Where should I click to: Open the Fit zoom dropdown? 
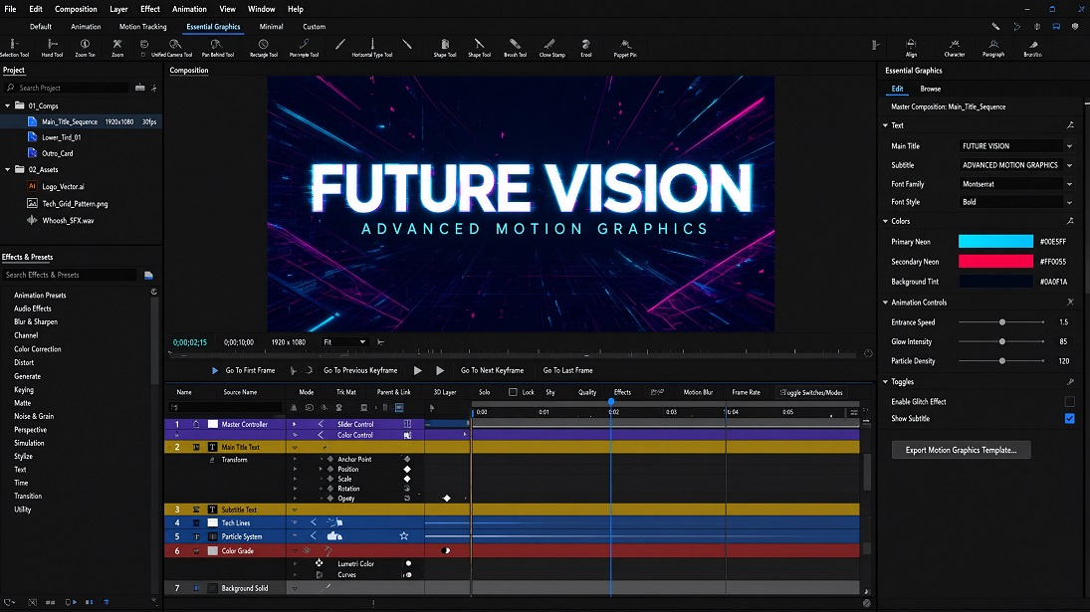(344, 341)
